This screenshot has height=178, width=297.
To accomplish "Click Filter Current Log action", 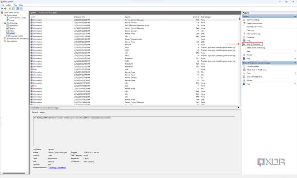I will point(253,34).
